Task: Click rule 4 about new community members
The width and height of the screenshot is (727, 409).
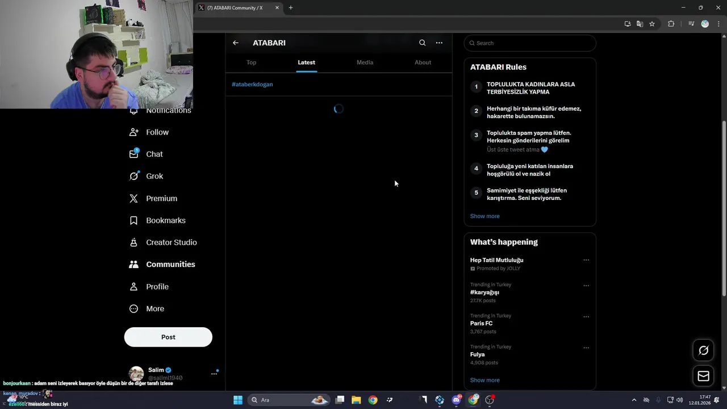Action: [530, 170]
